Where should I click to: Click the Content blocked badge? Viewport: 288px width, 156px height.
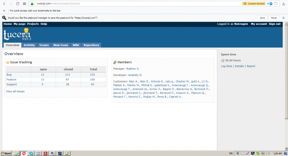pos(254,4)
